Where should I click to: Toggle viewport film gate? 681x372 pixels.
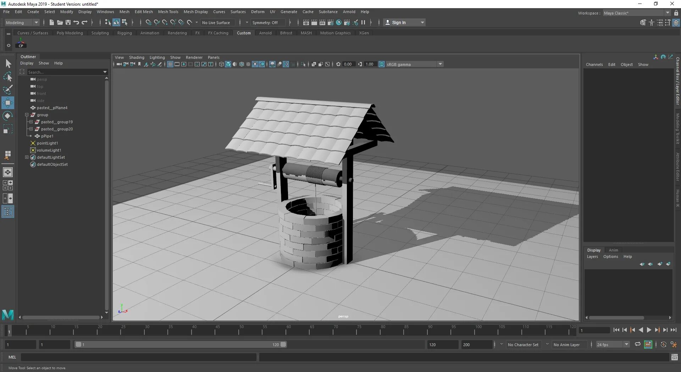tap(177, 64)
